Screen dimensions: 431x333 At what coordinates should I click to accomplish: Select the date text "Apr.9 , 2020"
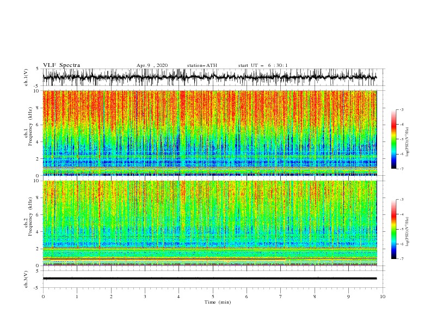152,65
